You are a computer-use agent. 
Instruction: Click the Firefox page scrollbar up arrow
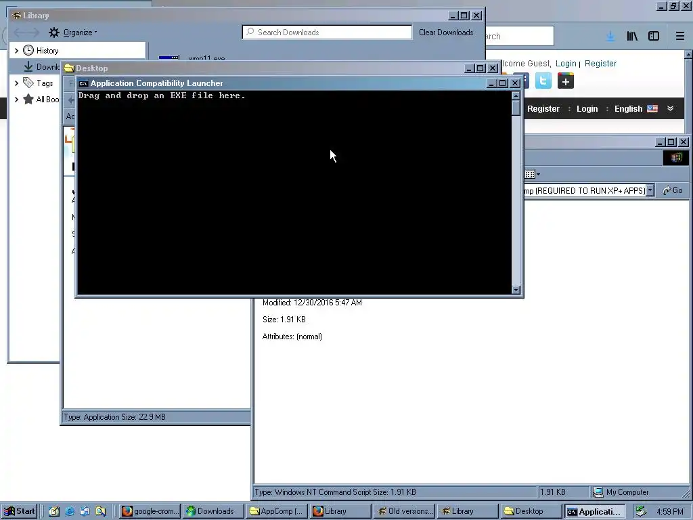pyautogui.click(x=688, y=54)
